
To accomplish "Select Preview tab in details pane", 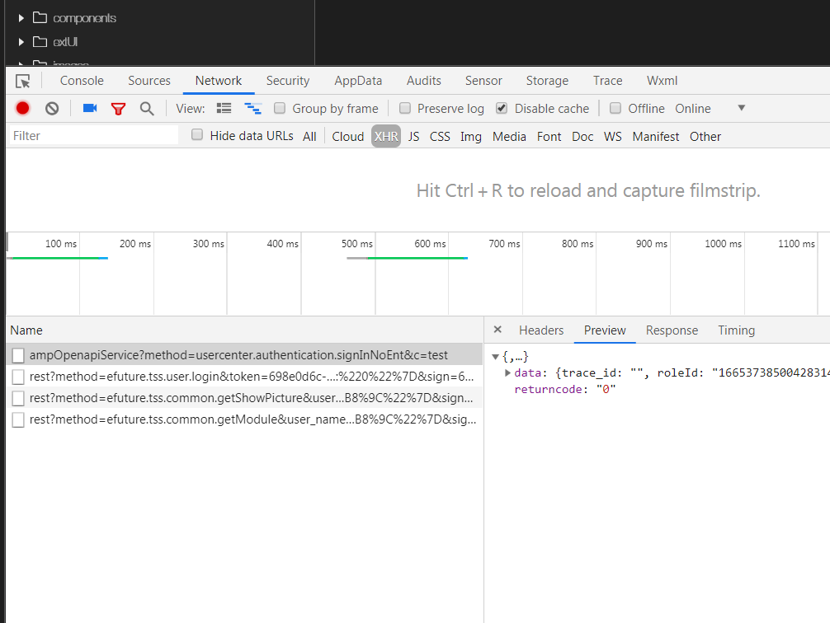I will (x=605, y=330).
